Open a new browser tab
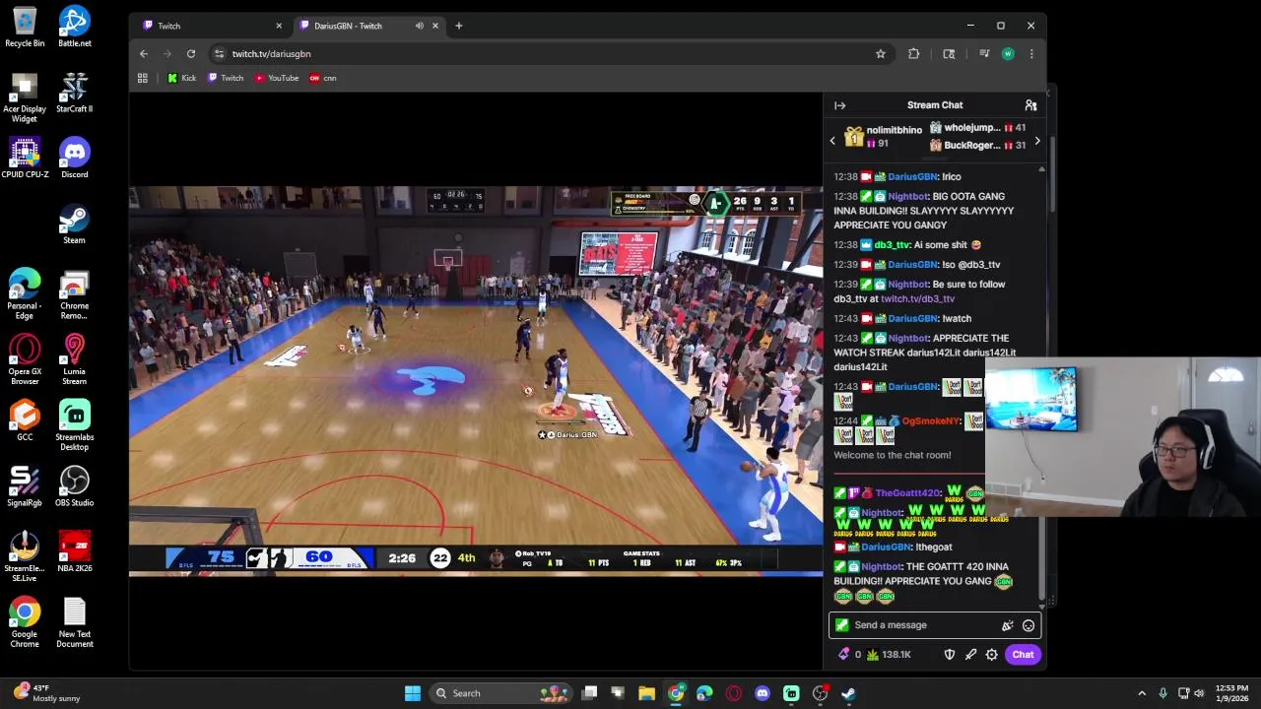Image resolution: width=1261 pixels, height=709 pixels. 458,26
